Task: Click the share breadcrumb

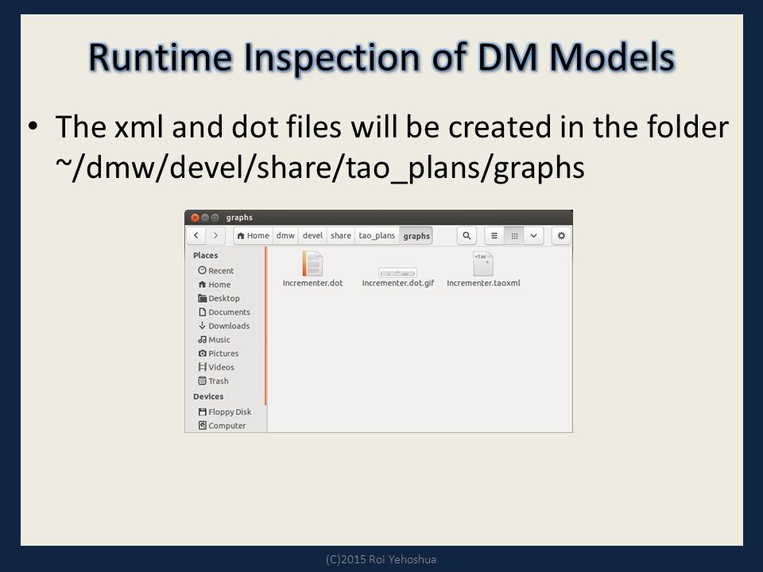Action: 341,235
